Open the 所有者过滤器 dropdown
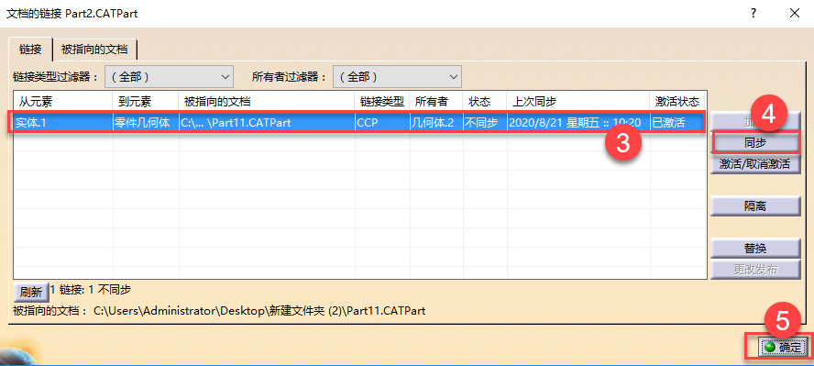This screenshot has width=814, height=366. tap(397, 77)
